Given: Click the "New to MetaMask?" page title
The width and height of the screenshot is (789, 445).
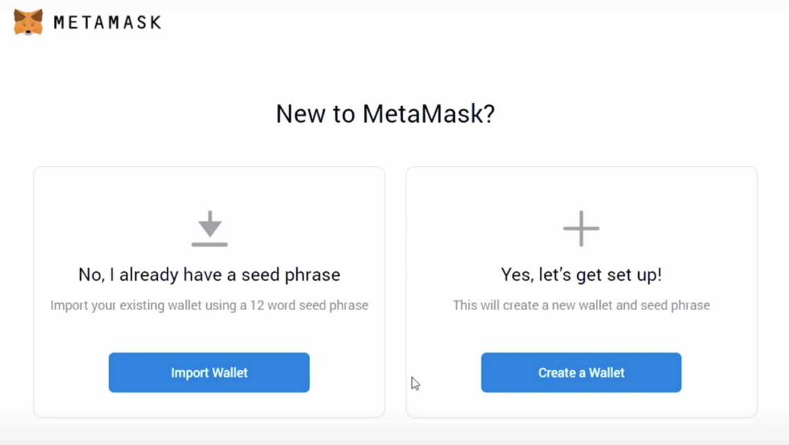Looking at the screenshot, I should pos(385,113).
